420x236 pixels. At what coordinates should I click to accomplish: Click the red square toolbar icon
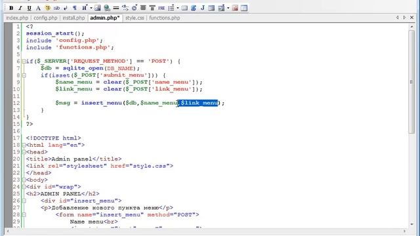point(235,8)
